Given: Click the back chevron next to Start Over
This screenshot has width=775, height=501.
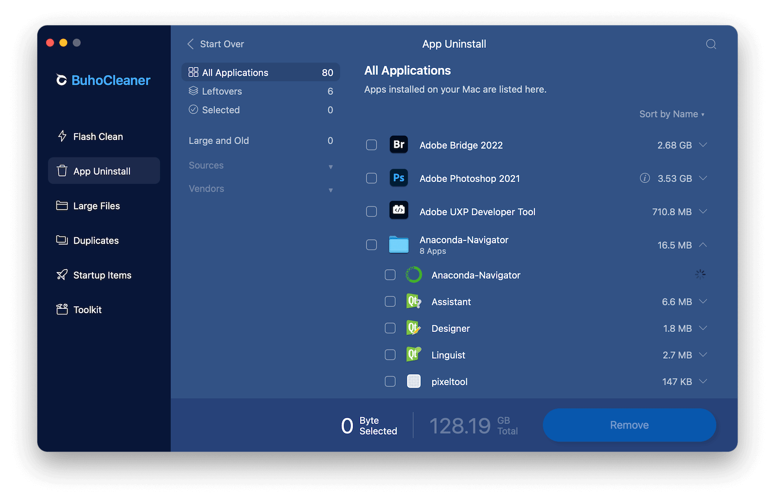Looking at the screenshot, I should pos(190,44).
